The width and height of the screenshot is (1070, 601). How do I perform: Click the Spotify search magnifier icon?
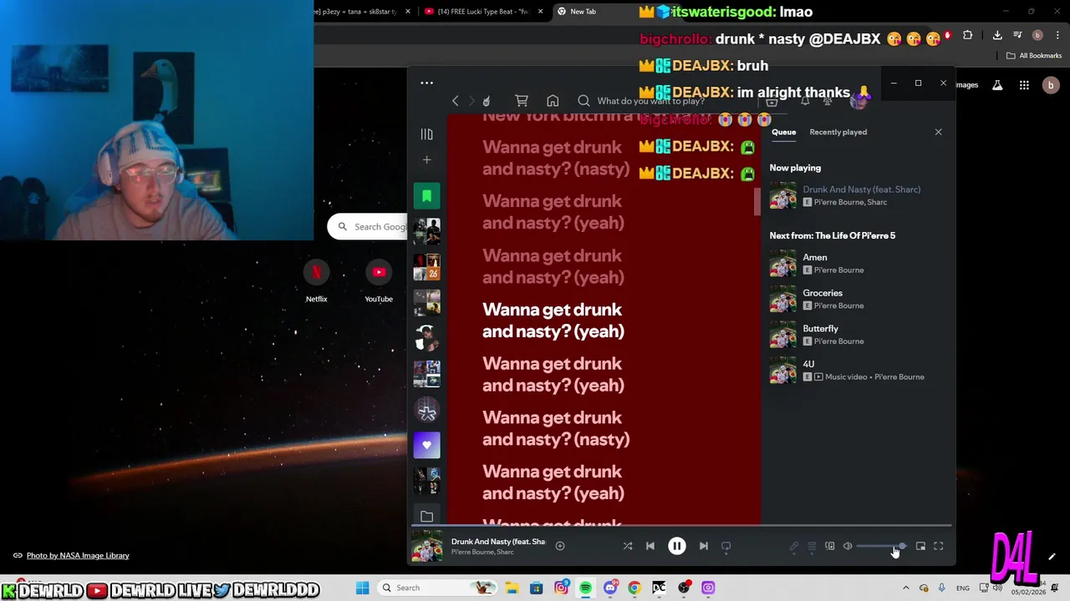coord(583,101)
